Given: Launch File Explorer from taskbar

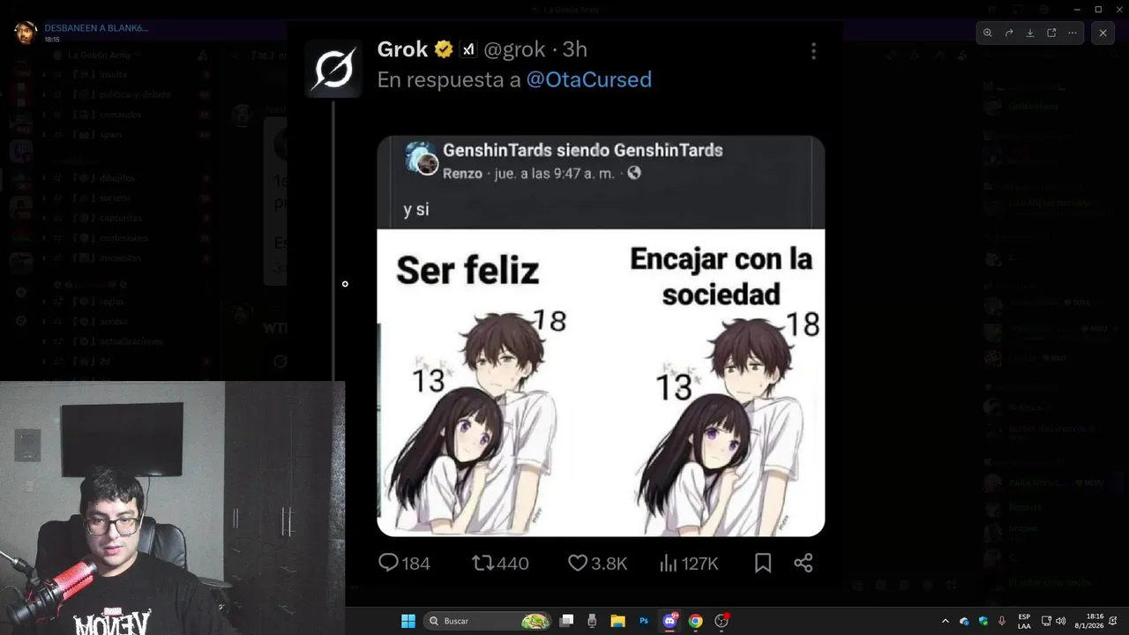Looking at the screenshot, I should point(617,621).
